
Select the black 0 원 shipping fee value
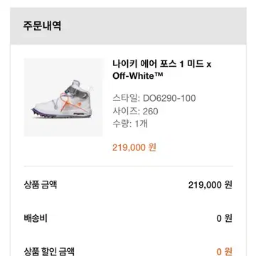tap(224, 218)
